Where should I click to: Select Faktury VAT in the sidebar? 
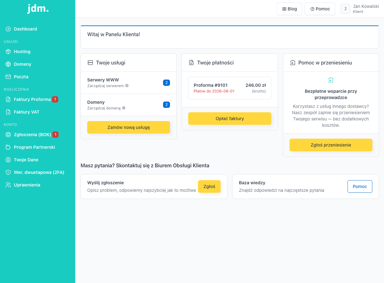pyautogui.click(x=38, y=112)
